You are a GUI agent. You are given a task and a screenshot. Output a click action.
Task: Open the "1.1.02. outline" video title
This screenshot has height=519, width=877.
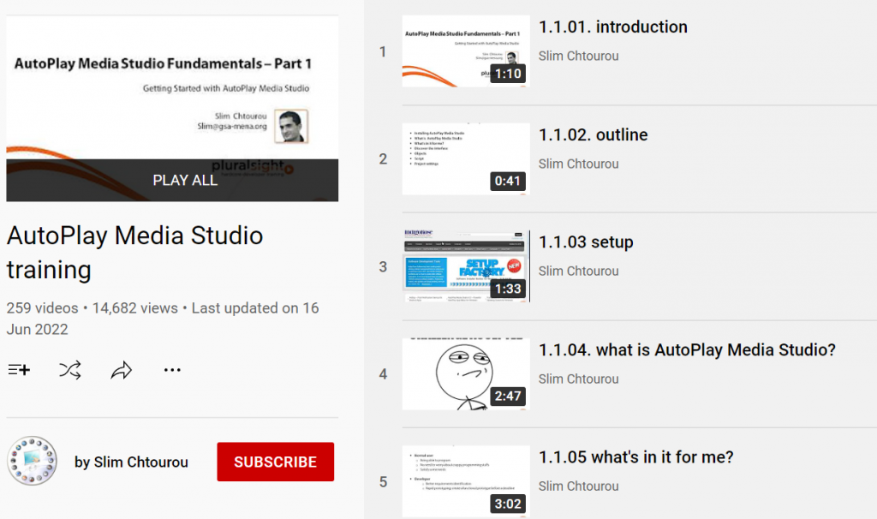tap(593, 135)
